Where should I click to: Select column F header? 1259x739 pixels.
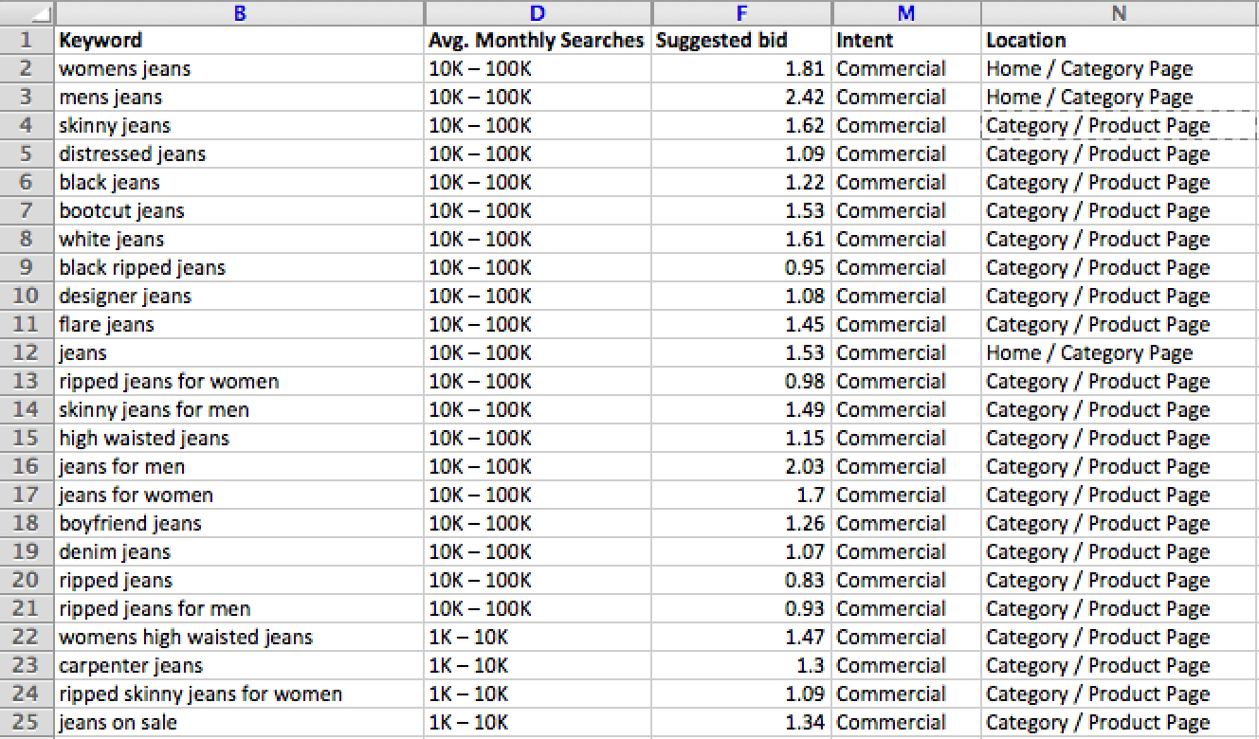[741, 13]
